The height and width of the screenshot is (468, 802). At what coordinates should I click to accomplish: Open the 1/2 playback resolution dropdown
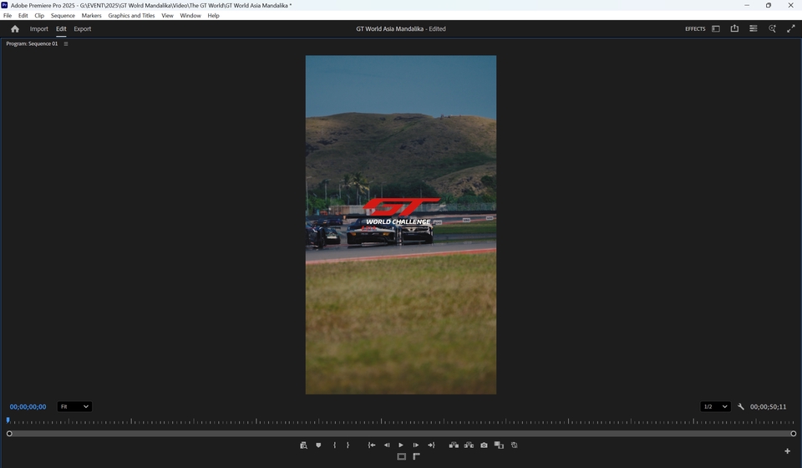tap(715, 407)
